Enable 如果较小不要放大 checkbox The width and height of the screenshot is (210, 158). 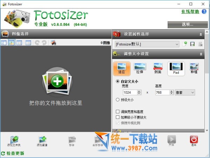point(118,117)
